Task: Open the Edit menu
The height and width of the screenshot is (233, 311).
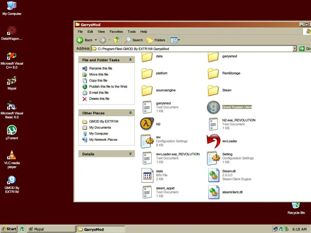Action: click(90, 32)
